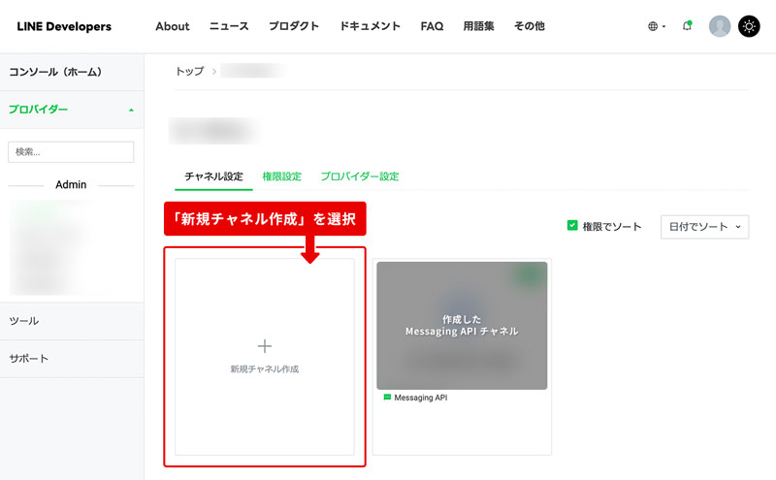Click the トップ breadcrumb link
The width and height of the screenshot is (776, 480).
click(189, 71)
